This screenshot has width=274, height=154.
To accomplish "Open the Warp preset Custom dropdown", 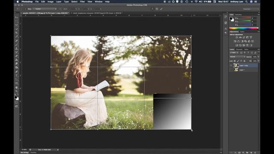I will (x=45, y=9).
